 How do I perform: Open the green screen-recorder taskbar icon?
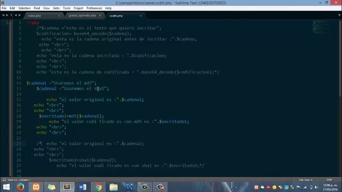[x=144, y=187]
